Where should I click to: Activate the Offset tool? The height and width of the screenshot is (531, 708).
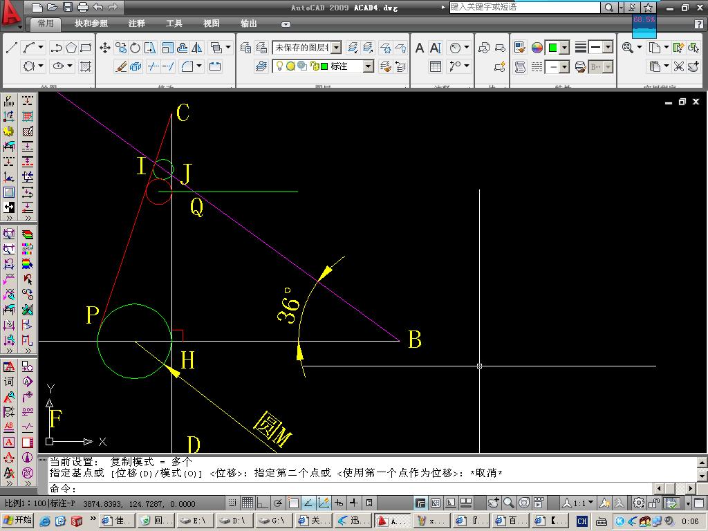183,48
